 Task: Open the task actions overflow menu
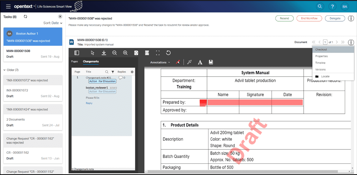(x=351, y=18)
